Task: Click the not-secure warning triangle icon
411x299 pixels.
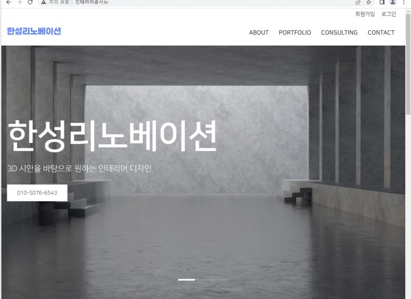Action: [x=43, y=2]
